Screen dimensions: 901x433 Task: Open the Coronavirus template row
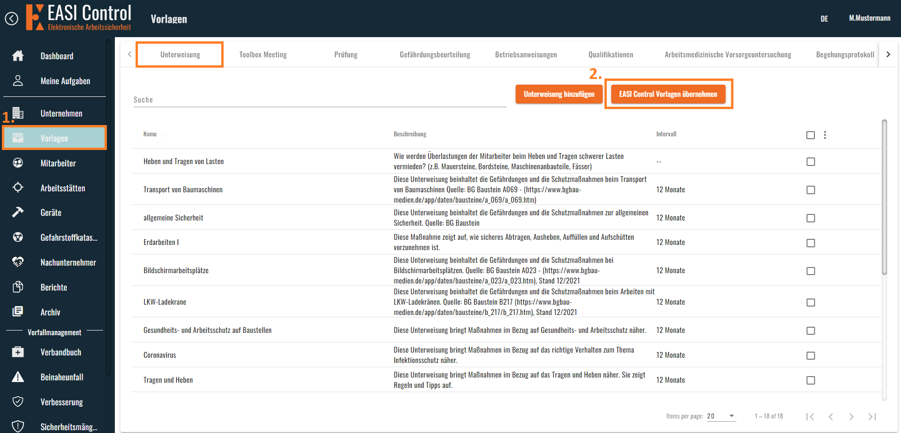tap(506, 355)
